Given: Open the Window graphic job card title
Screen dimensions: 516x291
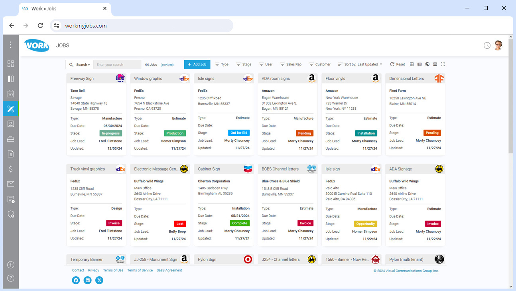Looking at the screenshot, I should tap(148, 79).
